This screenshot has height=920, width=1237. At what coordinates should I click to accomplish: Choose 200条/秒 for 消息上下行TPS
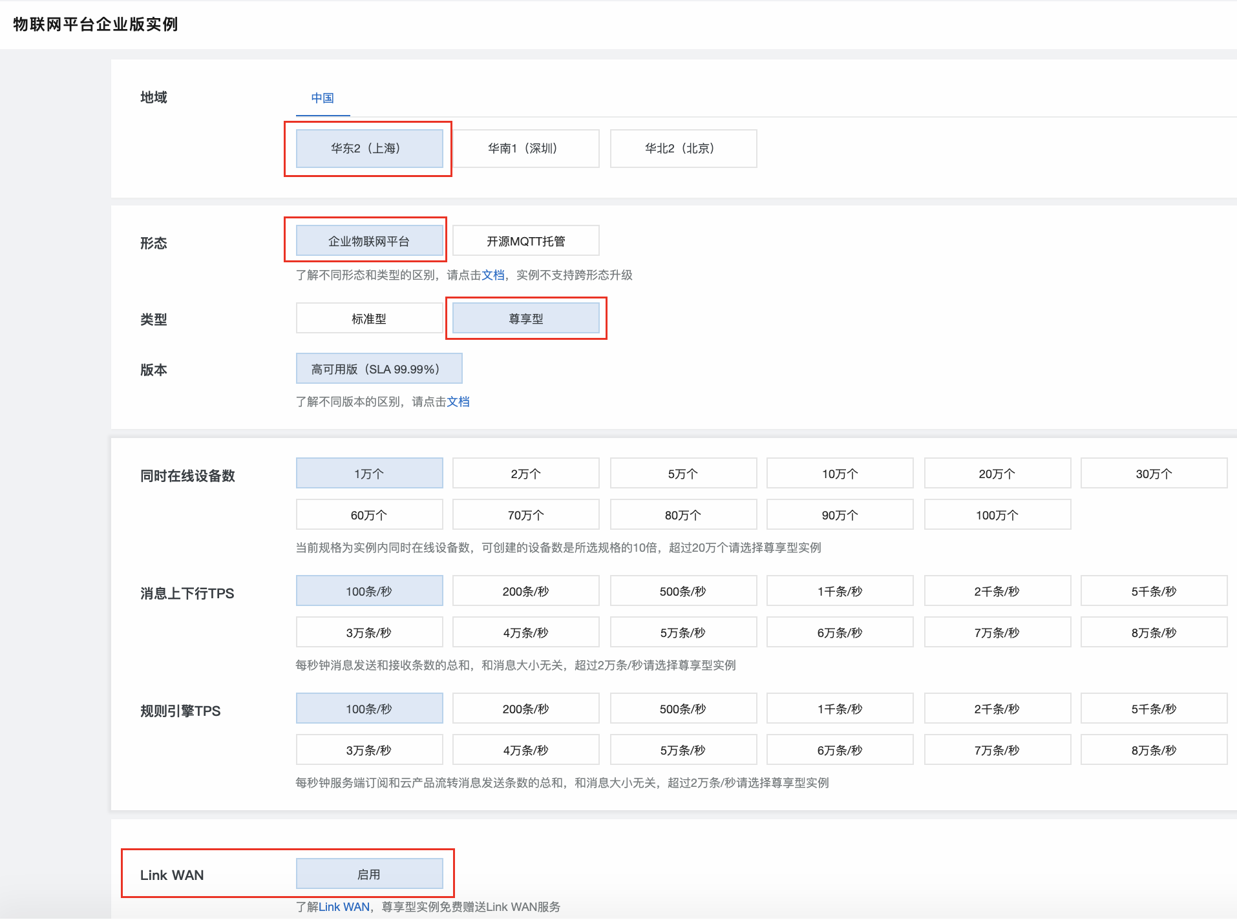[x=526, y=591]
